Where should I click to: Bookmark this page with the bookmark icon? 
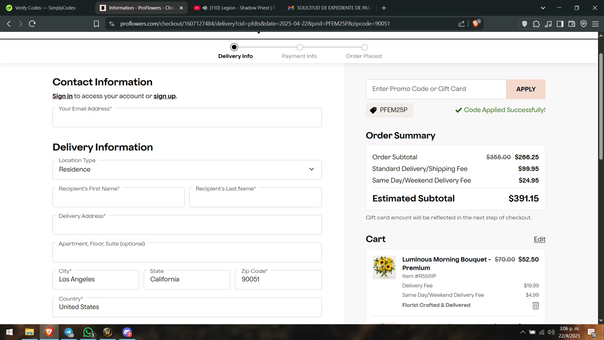(96, 24)
